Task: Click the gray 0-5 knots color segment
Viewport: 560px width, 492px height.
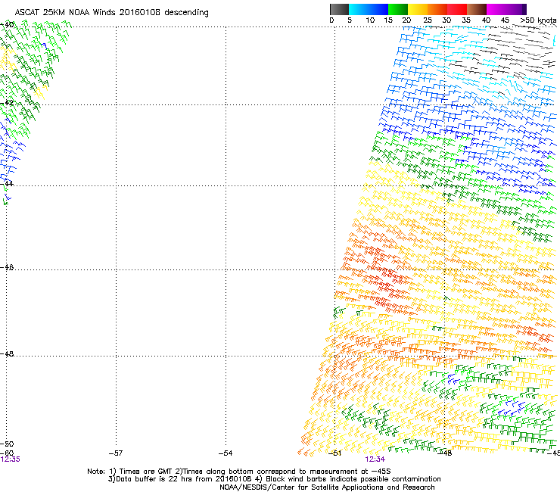Action: point(339,9)
